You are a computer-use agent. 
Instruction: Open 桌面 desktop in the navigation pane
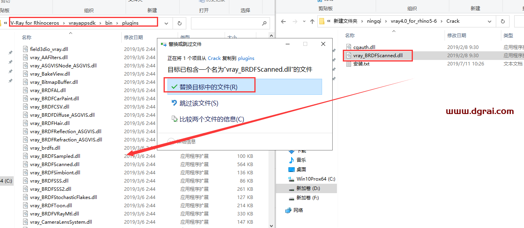tap(301, 169)
